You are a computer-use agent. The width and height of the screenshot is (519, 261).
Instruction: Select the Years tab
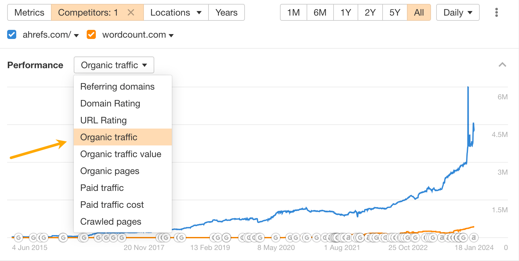[226, 12]
